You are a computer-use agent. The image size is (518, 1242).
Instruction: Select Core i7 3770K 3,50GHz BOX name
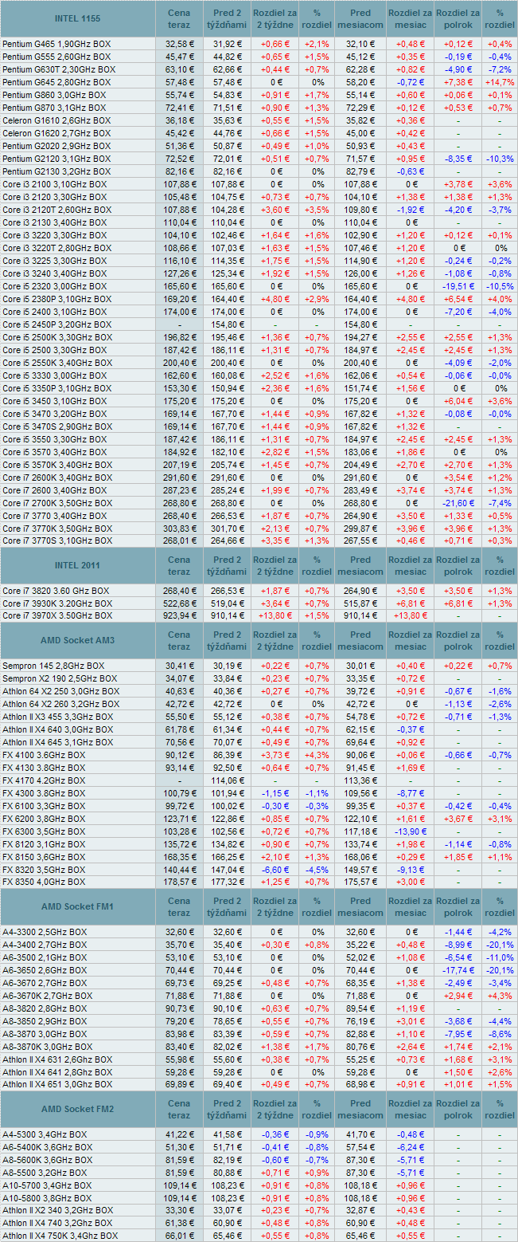56,529
